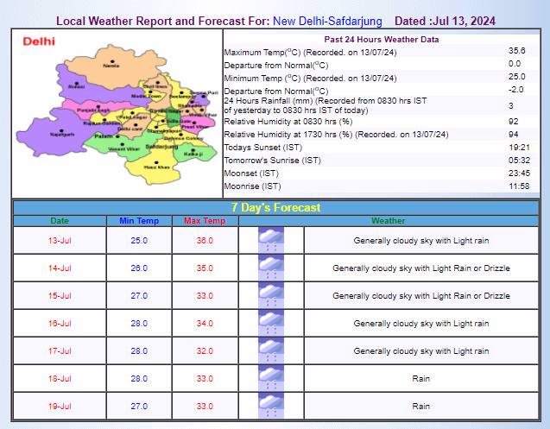Click the forecast icon for 16-Jul

coord(271,323)
